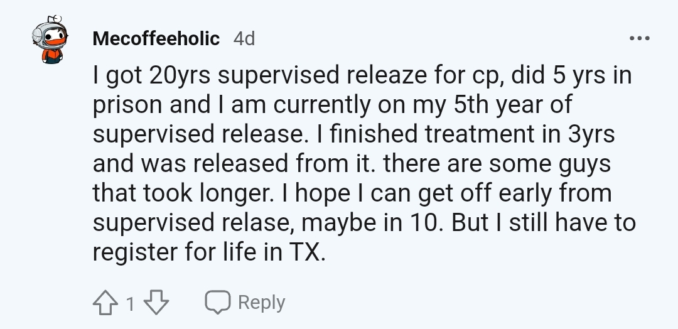Click the line beginning 'supervised release. I finished'
This screenshot has width=678, height=329.
click(x=353, y=134)
